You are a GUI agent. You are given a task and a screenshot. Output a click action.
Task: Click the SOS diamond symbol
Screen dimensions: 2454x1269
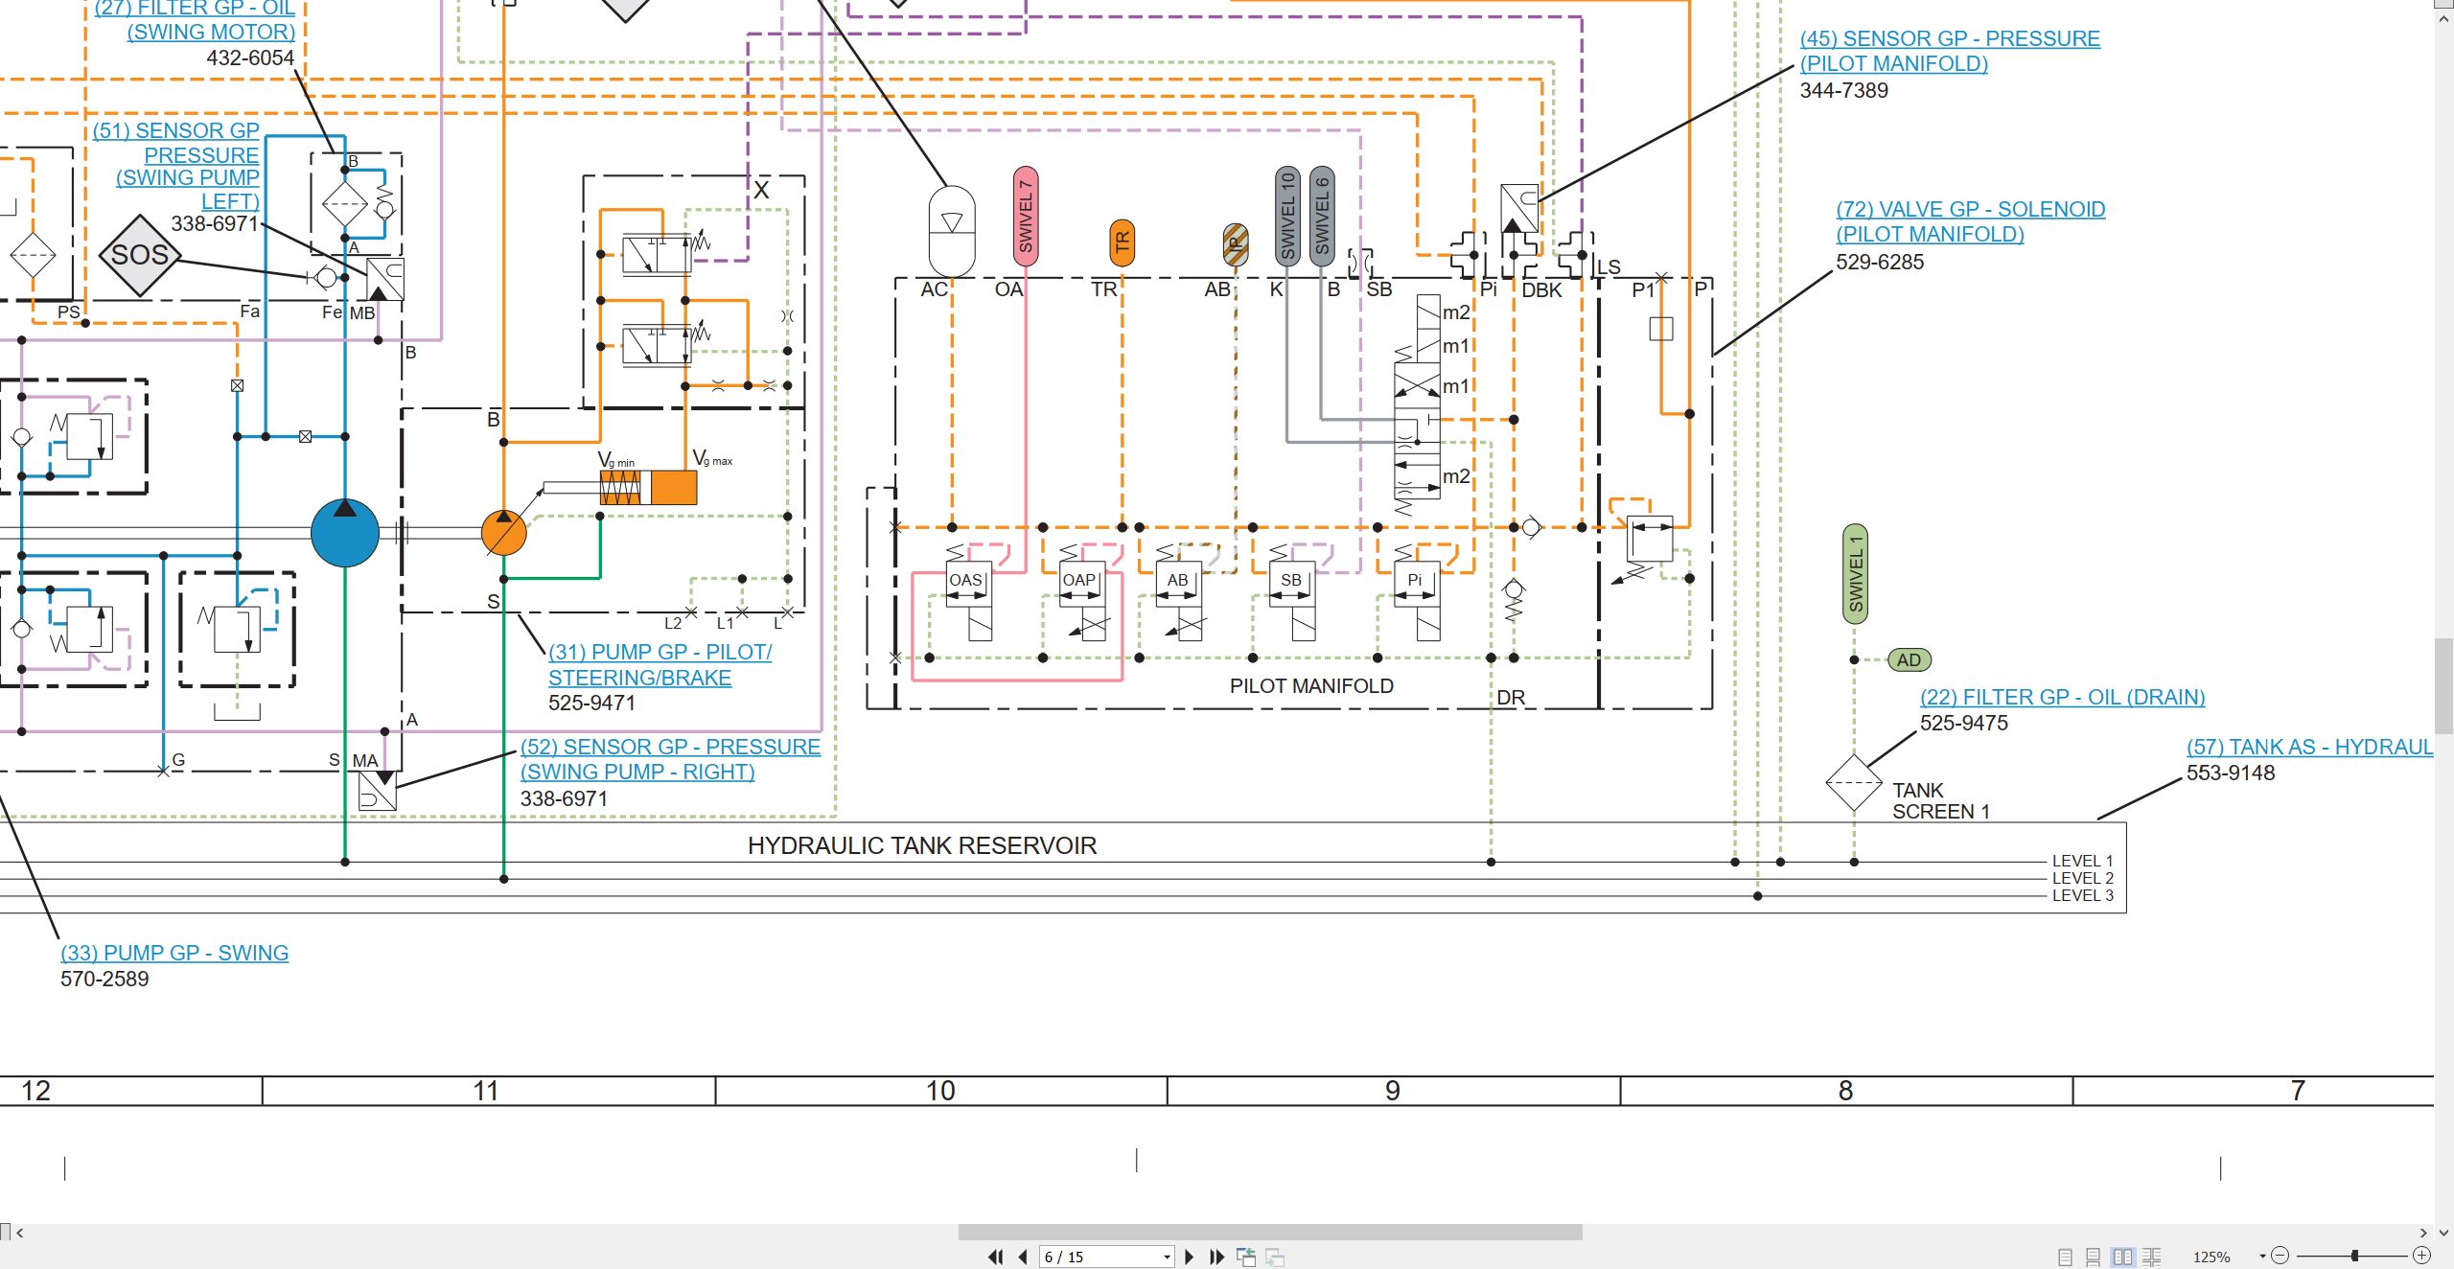point(140,255)
